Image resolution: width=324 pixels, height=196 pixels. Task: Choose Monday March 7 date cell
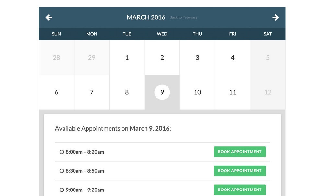tap(92, 92)
